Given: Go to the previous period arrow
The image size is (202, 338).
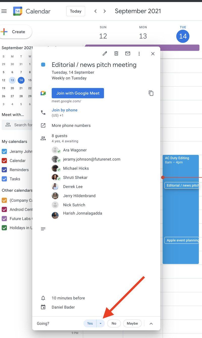Looking at the screenshot, I should [95, 11].
